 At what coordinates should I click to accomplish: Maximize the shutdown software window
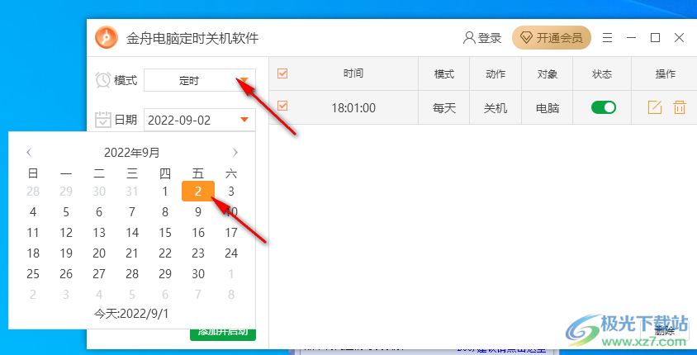655,38
